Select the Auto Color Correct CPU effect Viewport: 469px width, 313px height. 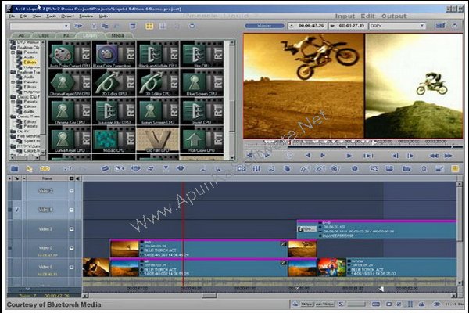click(70, 54)
